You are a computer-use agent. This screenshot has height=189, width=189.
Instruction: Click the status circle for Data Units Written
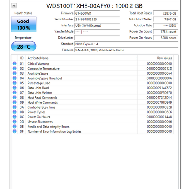click(15, 93)
